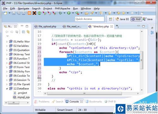Close the Console view tab
The width and height of the screenshot is (158, 114).
(81, 101)
